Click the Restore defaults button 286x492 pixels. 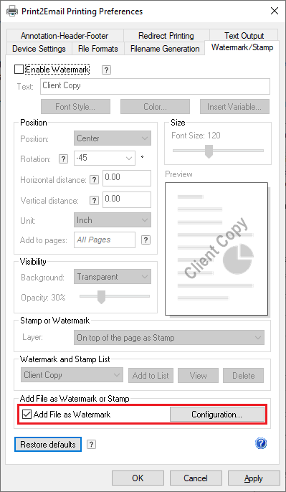tap(48, 445)
